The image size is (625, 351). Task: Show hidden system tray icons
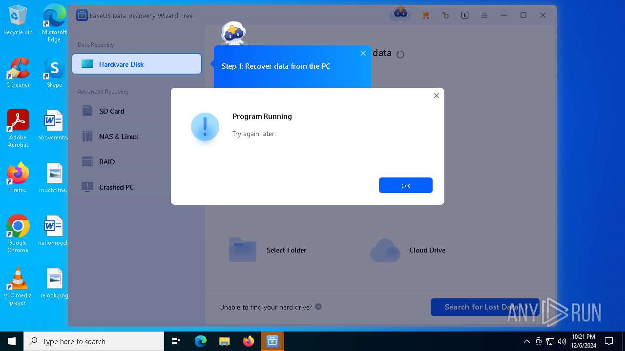tap(526, 341)
